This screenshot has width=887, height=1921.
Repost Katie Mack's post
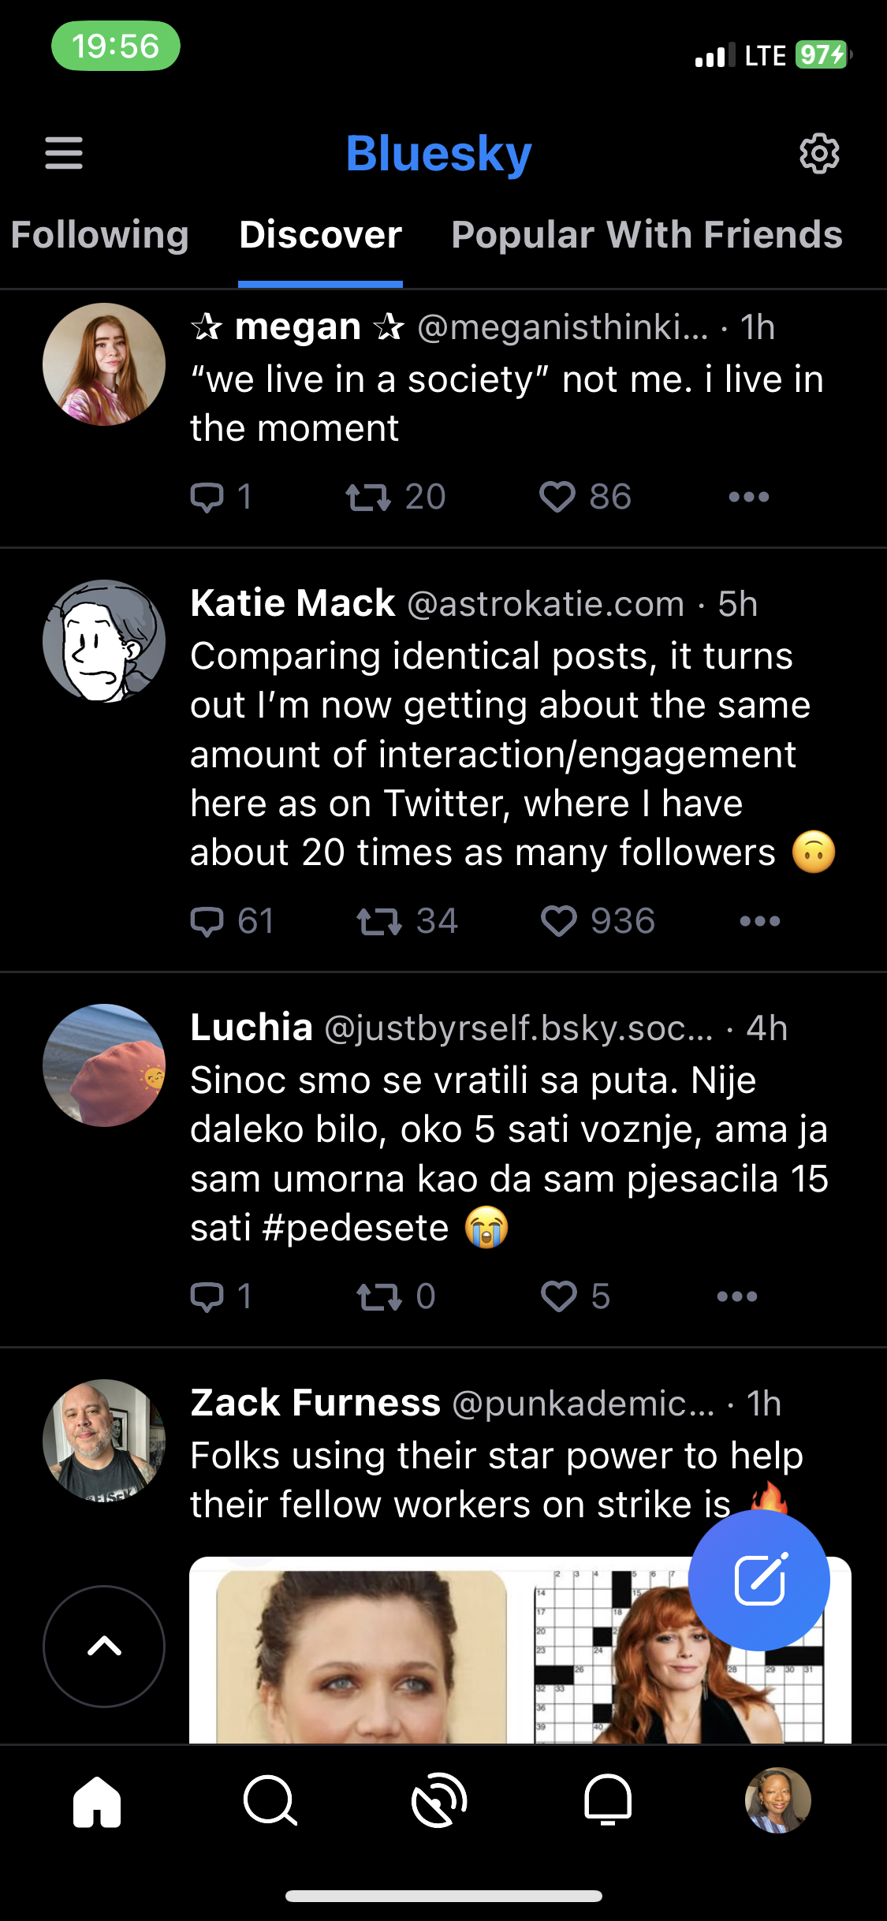point(379,921)
